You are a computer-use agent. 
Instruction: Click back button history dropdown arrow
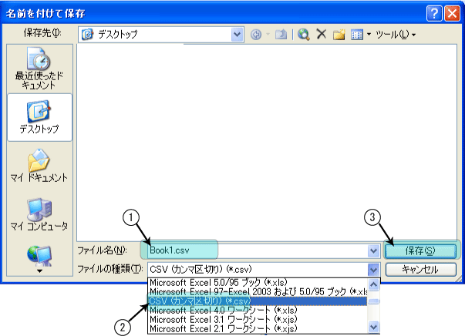268,35
